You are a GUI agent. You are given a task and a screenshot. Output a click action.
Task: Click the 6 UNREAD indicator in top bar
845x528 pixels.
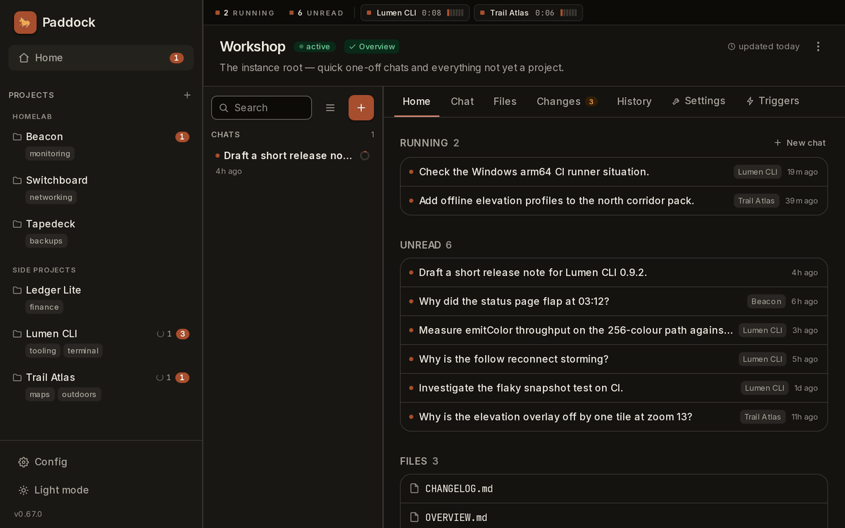(316, 13)
